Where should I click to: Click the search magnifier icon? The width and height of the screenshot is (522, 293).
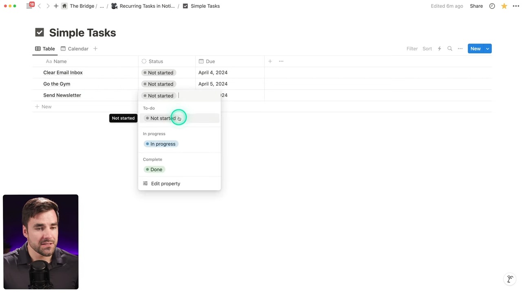pyautogui.click(x=450, y=49)
